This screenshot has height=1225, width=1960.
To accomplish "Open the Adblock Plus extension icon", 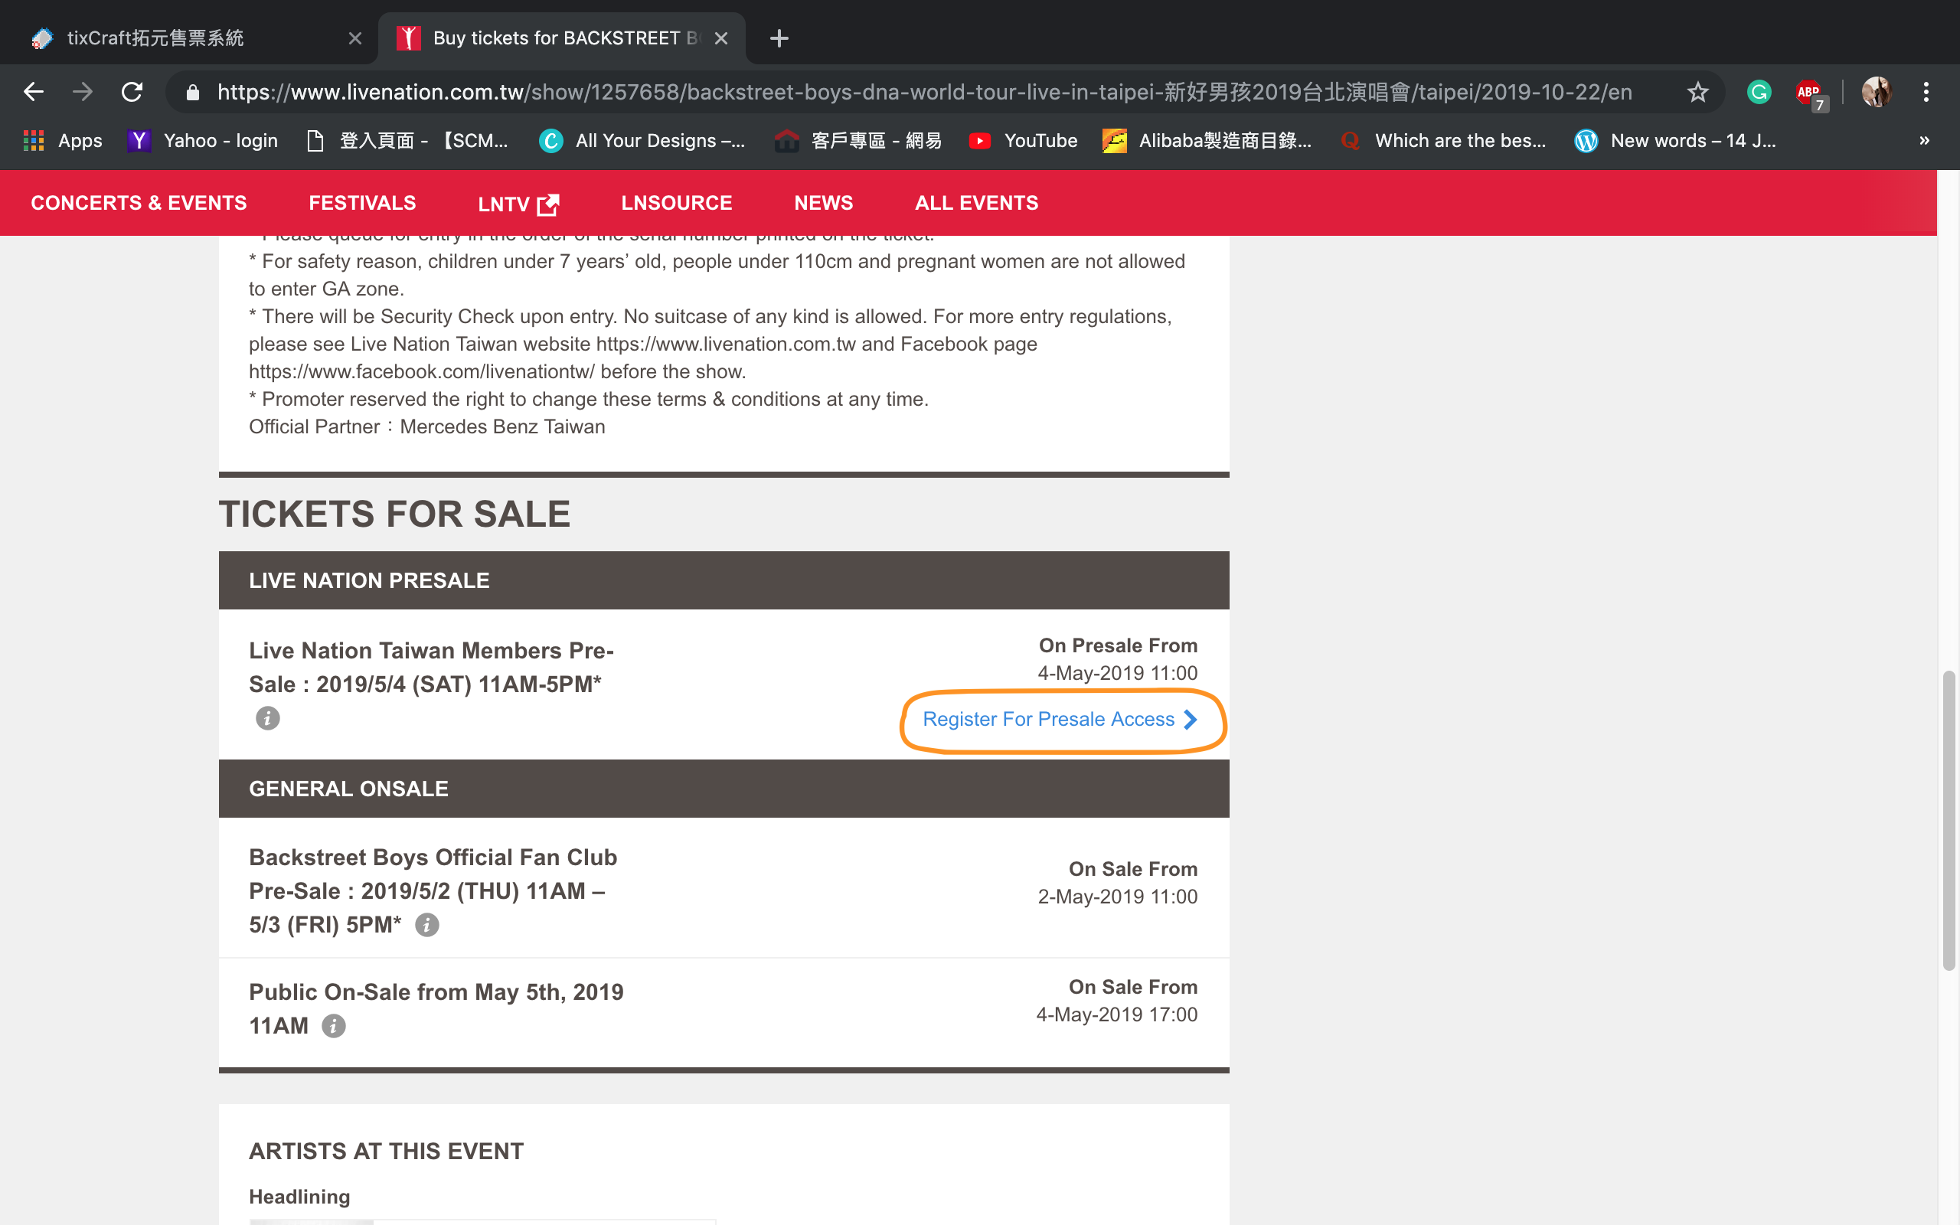I will [x=1808, y=93].
